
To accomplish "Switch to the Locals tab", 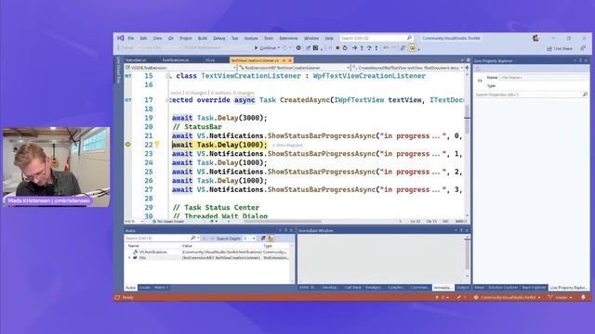I will tap(145, 288).
